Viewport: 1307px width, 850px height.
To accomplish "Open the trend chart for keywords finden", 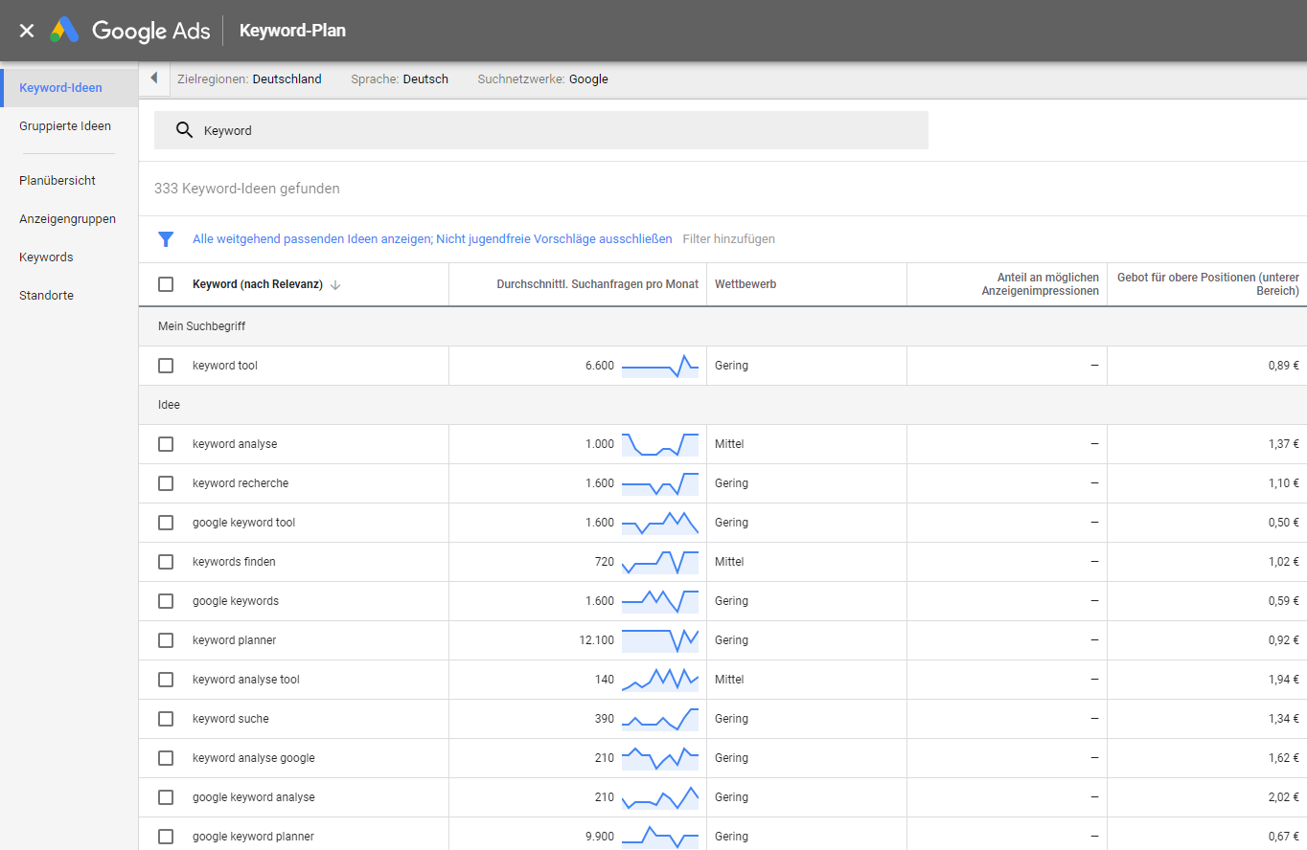I will click(660, 562).
